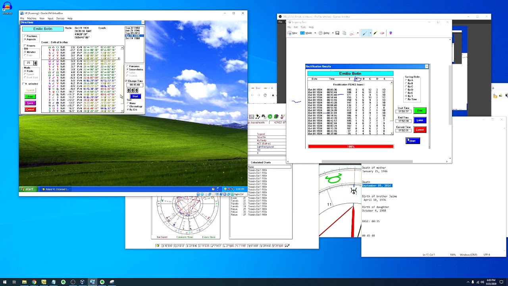Open the send snip dropdown arrow
508x286 pixels.
click(358, 33)
